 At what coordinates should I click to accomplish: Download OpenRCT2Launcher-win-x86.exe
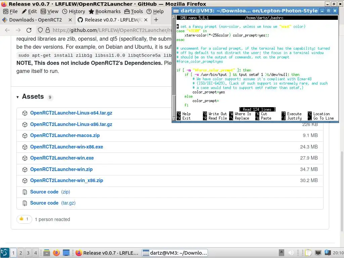(67, 147)
